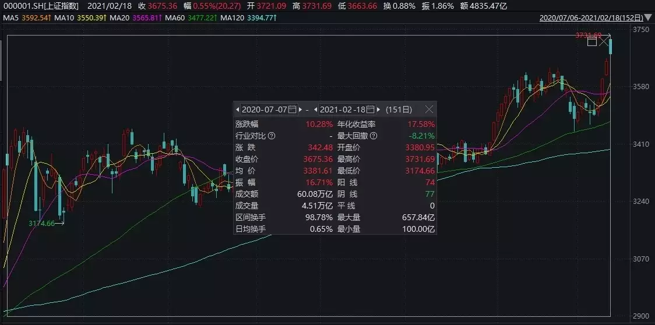655x325 pixels.
Task: Click the 最大回撤 value -8.21%
Action: click(x=422, y=136)
